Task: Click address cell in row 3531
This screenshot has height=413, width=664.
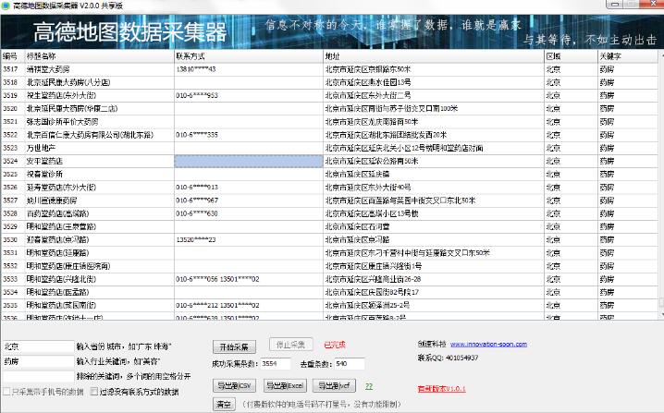Action: click(x=434, y=252)
